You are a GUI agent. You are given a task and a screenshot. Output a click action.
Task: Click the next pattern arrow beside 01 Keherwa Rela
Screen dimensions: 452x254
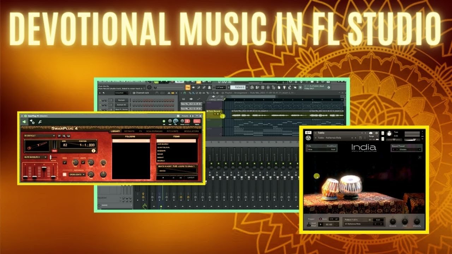pyautogui.click(x=381, y=224)
